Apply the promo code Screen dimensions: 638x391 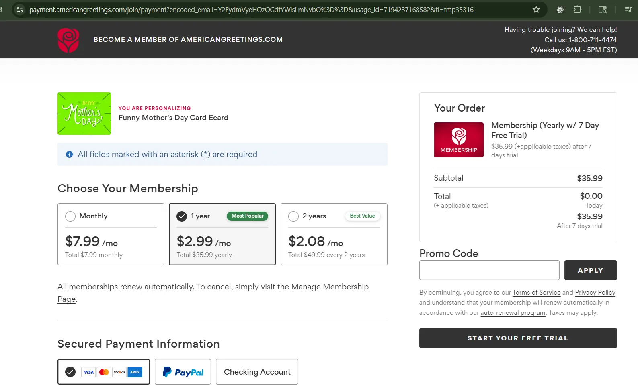pyautogui.click(x=591, y=270)
